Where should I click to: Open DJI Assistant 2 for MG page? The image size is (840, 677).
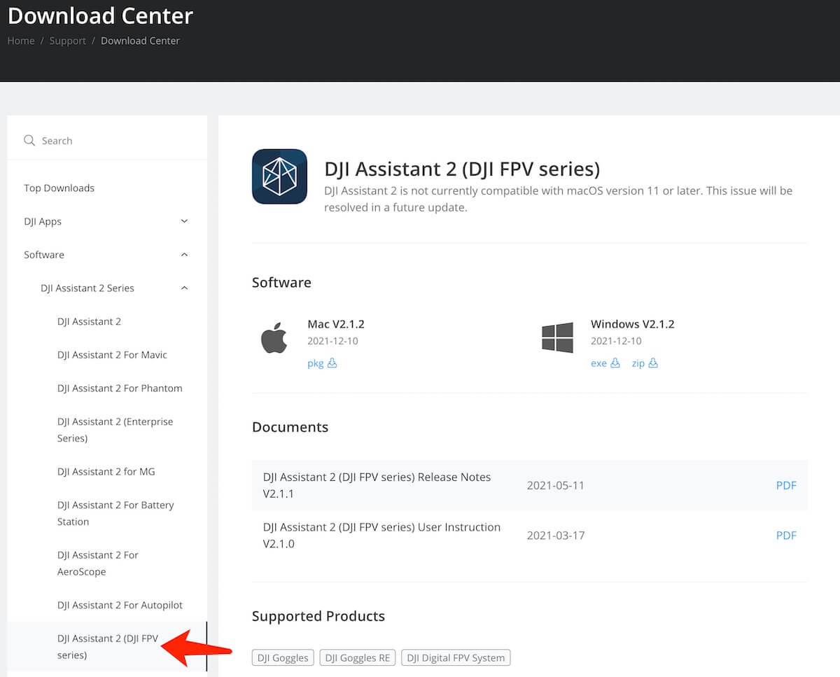[x=106, y=472]
